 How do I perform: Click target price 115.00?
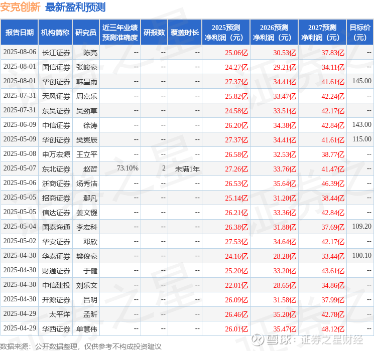[362, 139]
